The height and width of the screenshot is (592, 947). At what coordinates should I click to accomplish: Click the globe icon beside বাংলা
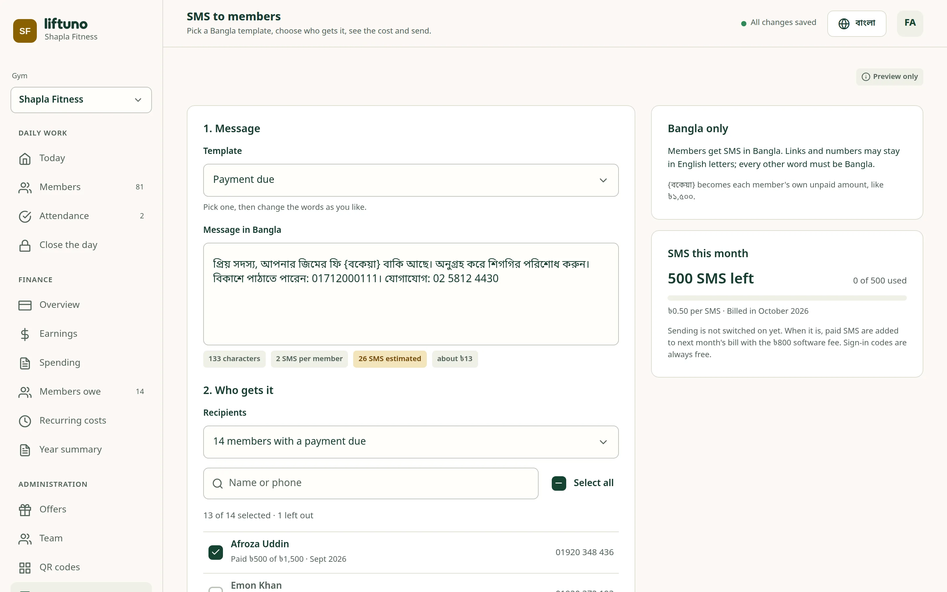point(844,23)
